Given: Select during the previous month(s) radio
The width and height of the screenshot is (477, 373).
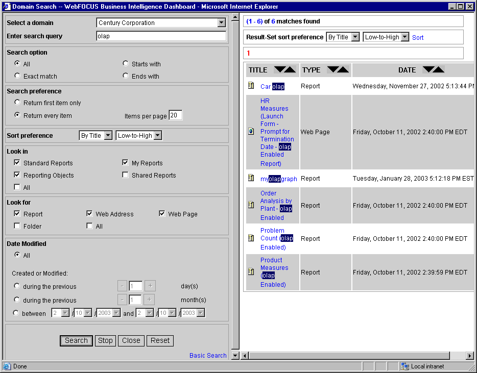Looking at the screenshot, I should pos(17,300).
